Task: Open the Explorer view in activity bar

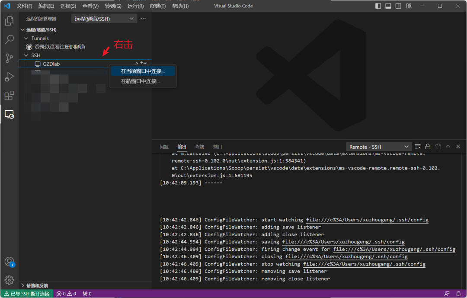Action: (9, 21)
